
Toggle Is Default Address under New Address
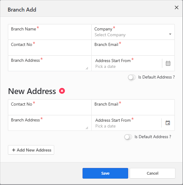pyautogui.click(x=128, y=137)
